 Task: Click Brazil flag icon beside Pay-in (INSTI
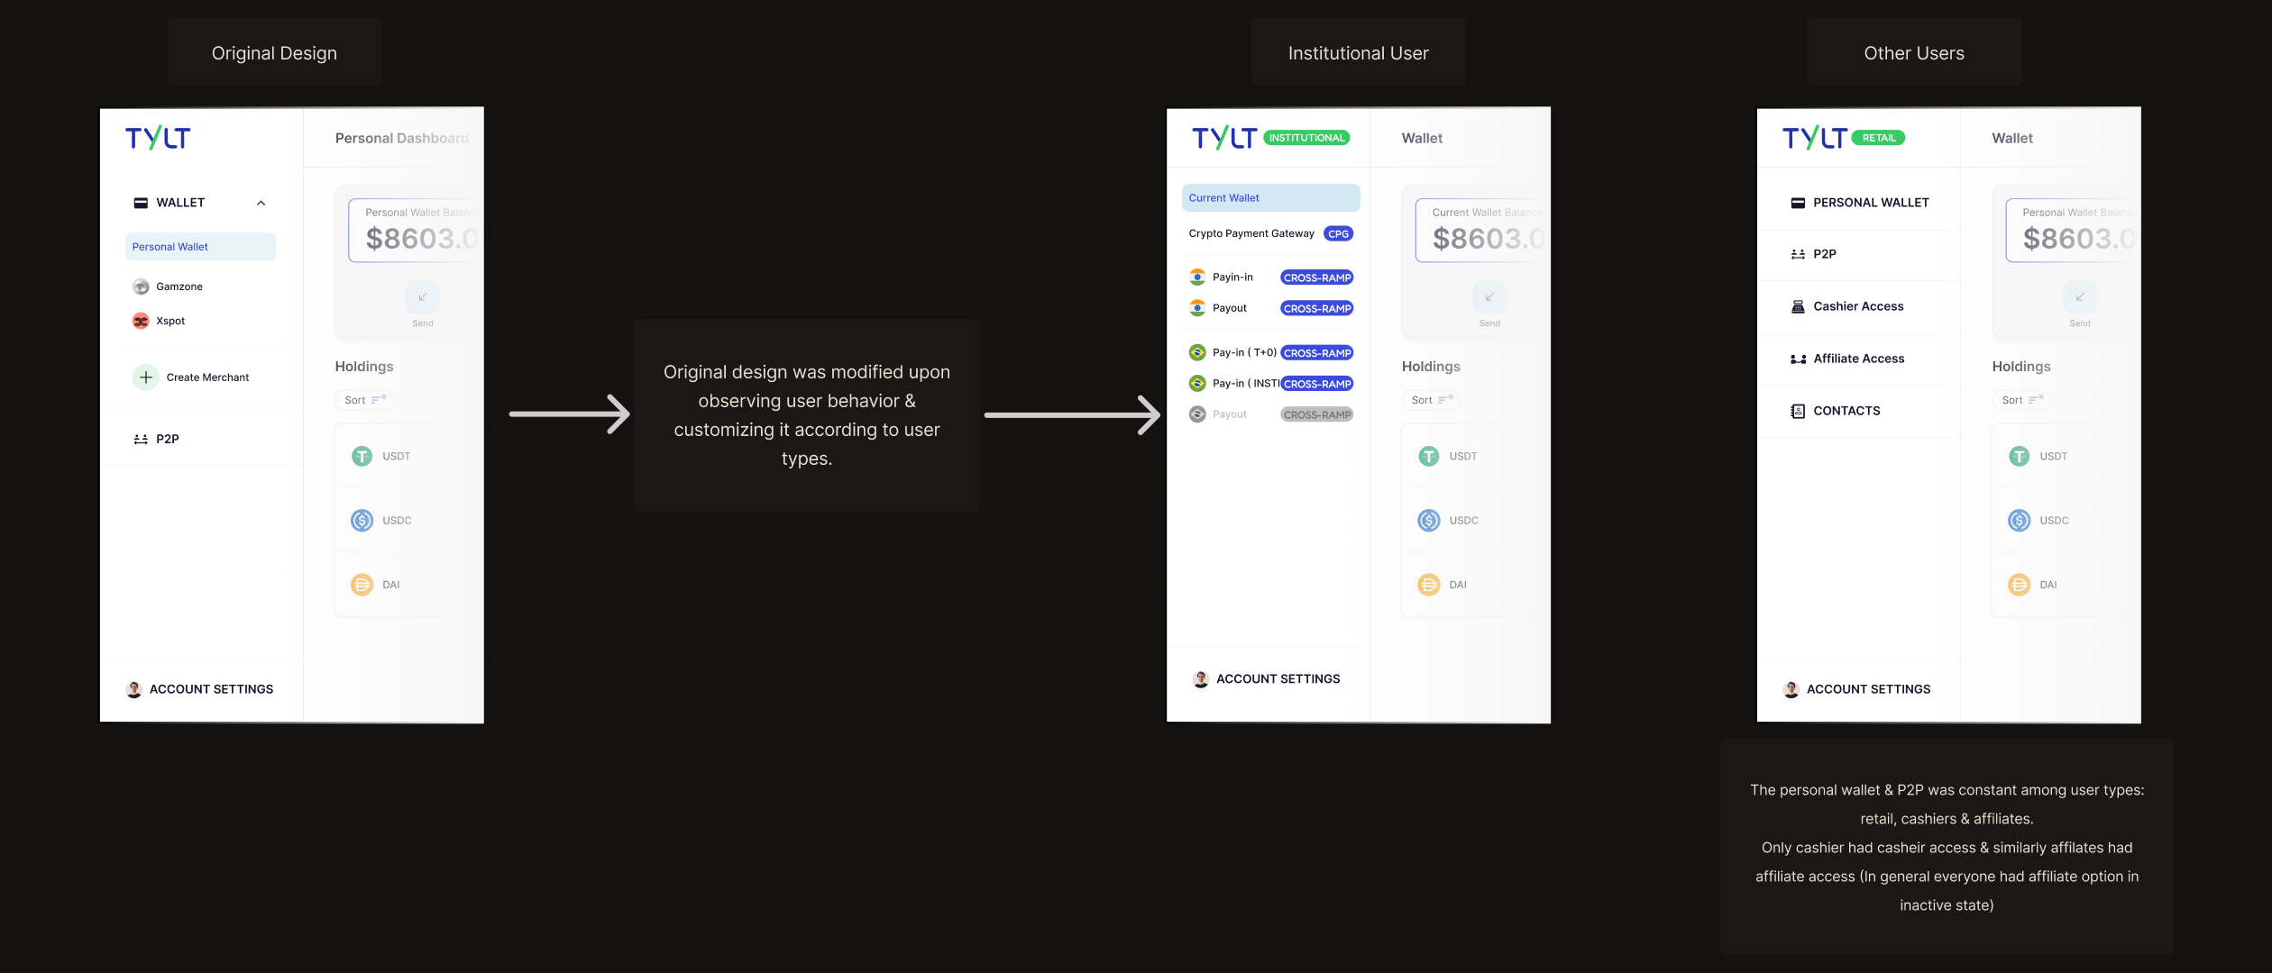pyautogui.click(x=1197, y=384)
